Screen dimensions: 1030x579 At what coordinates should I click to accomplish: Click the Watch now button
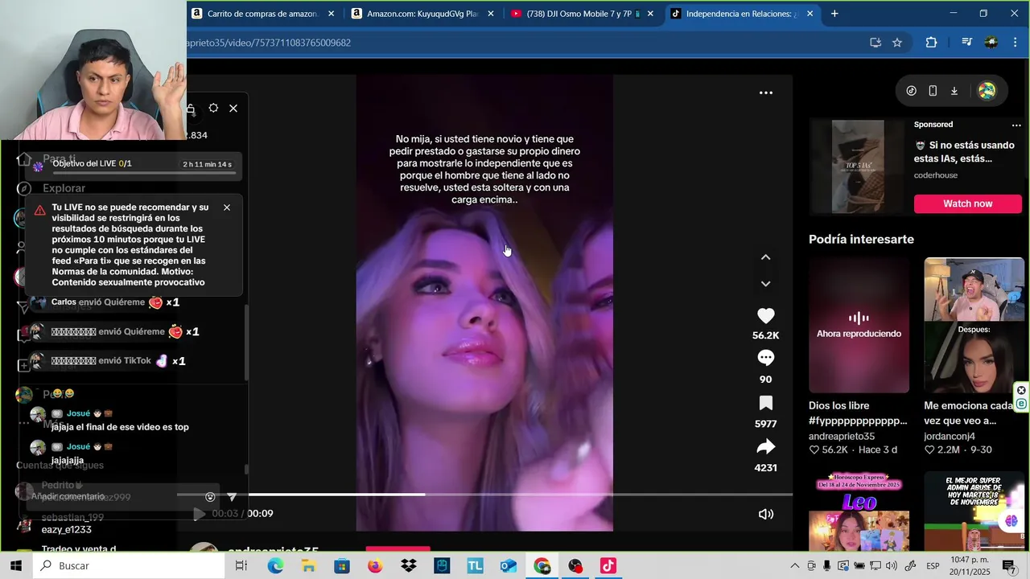(967, 203)
